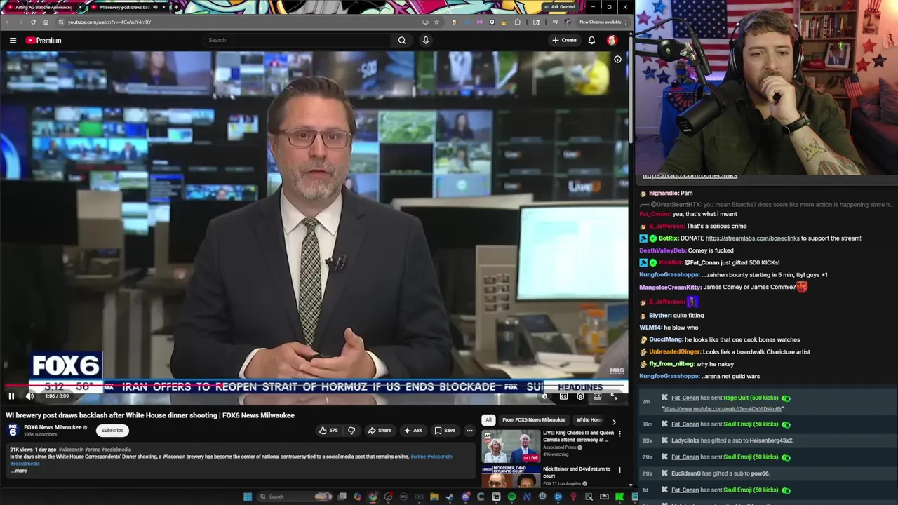Focus the YouTube search field
The image size is (898, 505).
[x=297, y=40]
